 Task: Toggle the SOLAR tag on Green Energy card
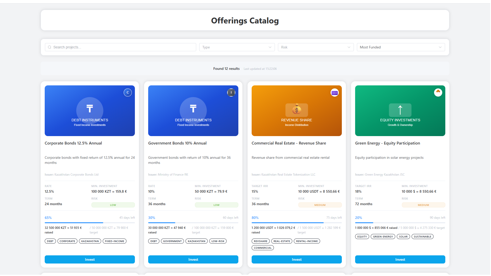(x=403, y=236)
